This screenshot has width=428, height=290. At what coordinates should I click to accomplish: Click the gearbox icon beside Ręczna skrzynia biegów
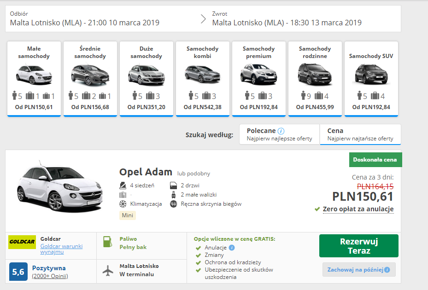pyautogui.click(x=173, y=204)
